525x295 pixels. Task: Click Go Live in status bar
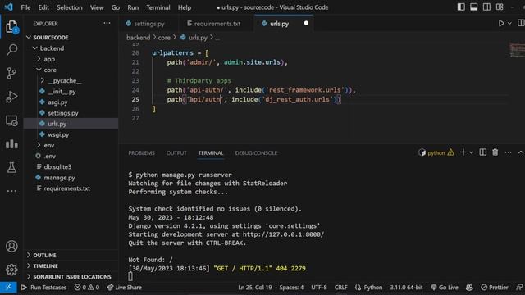point(445,288)
